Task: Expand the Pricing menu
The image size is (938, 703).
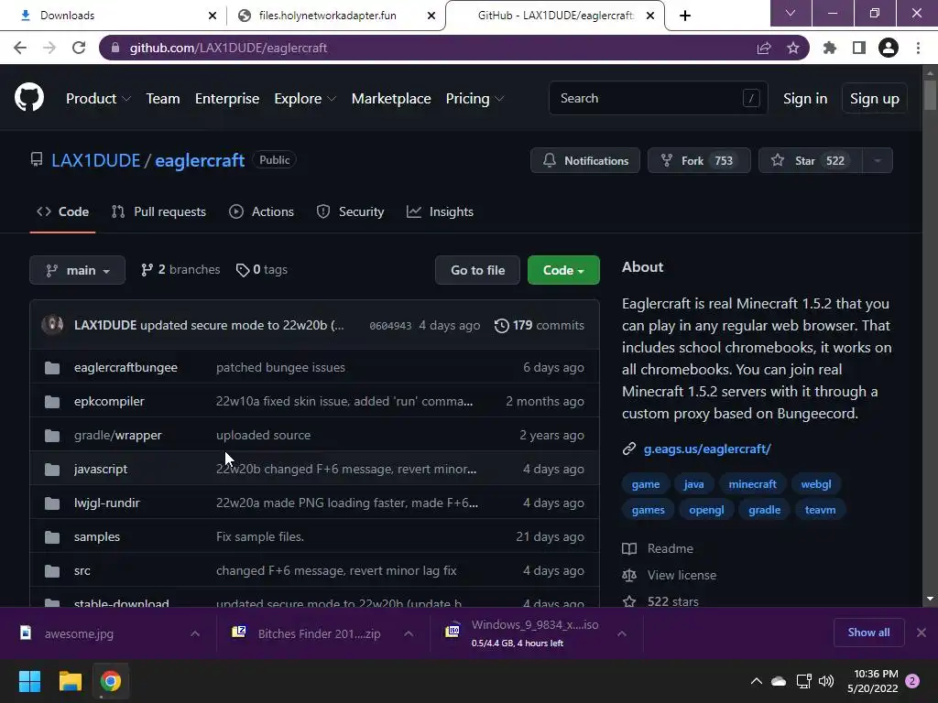Action: (475, 99)
